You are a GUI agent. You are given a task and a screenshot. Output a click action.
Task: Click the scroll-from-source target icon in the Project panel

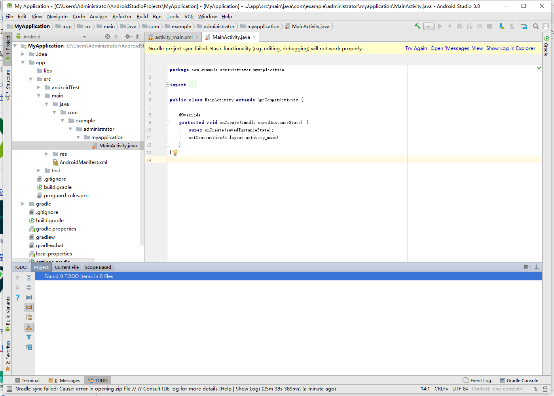(108, 36)
